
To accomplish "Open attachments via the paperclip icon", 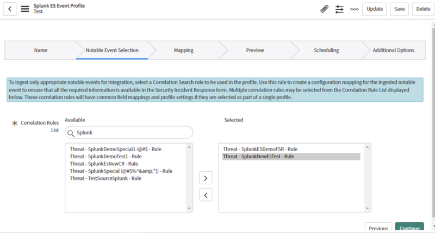I will [324, 9].
